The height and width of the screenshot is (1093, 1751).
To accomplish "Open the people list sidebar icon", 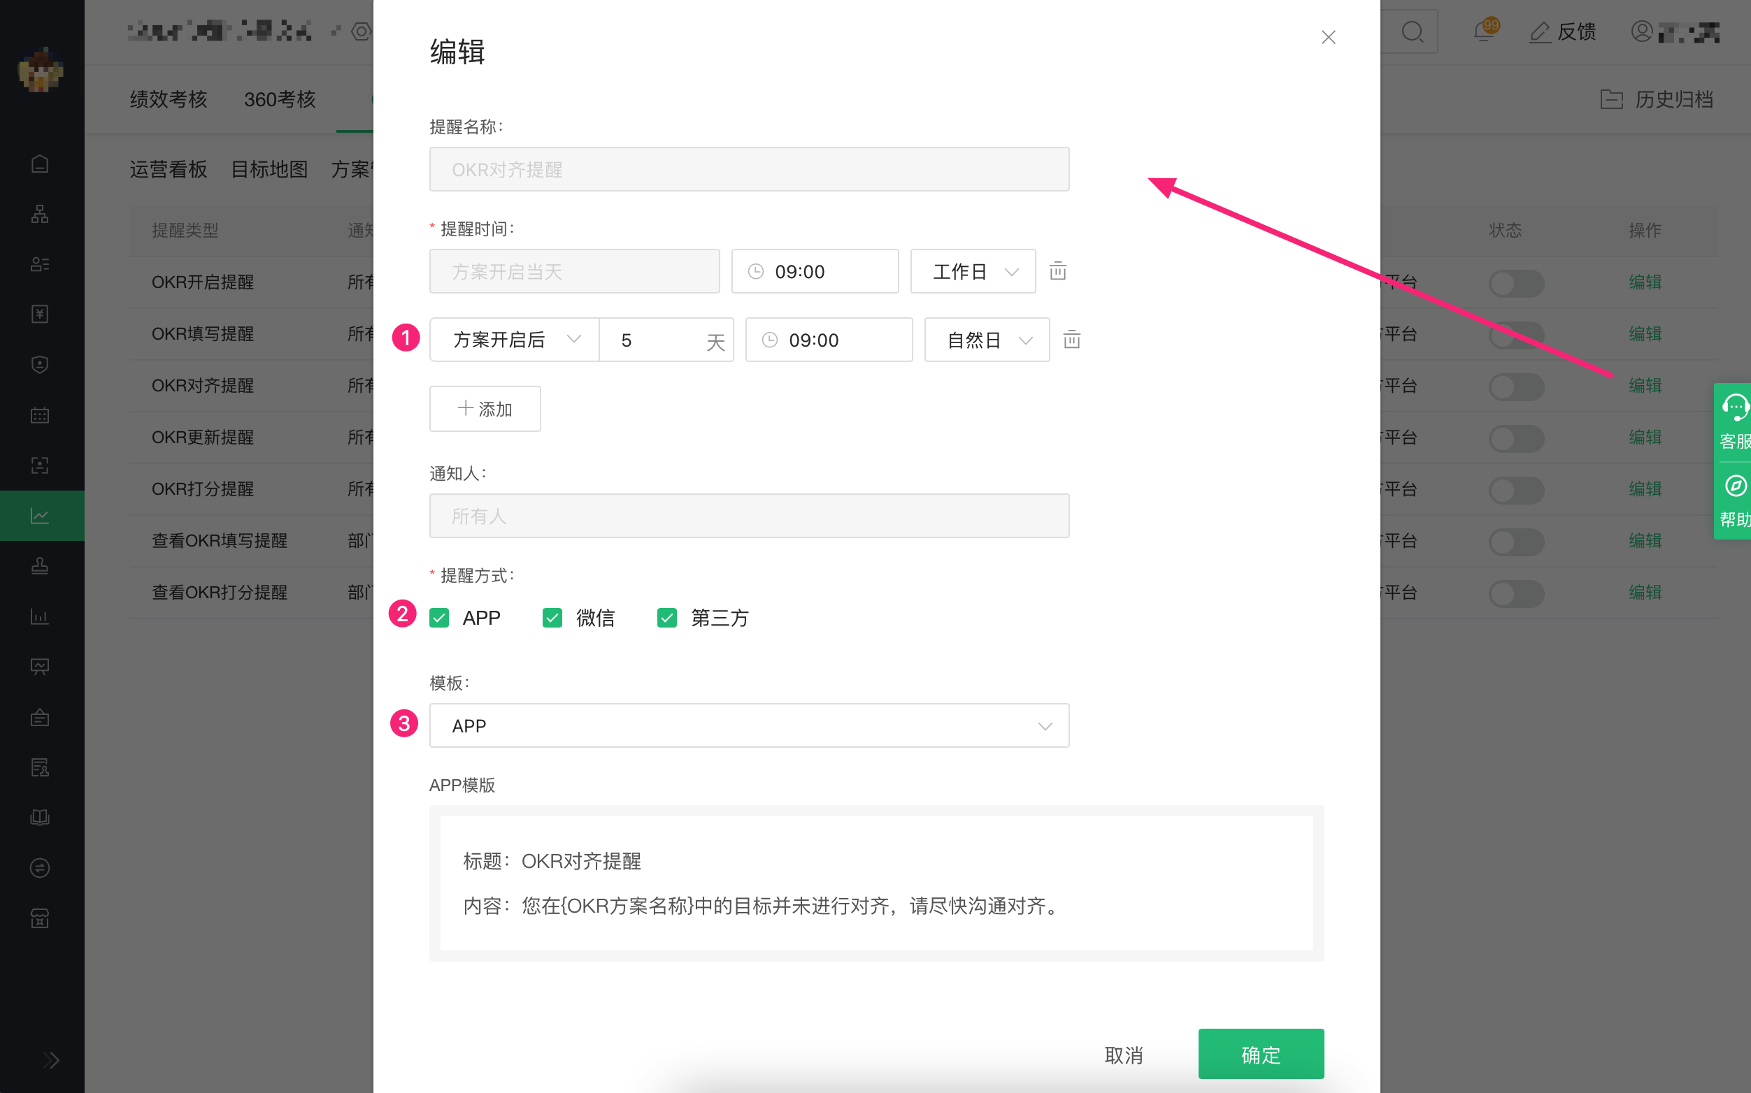I will (41, 264).
